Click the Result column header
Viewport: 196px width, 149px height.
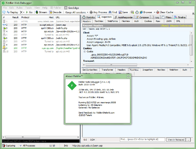[15, 17]
